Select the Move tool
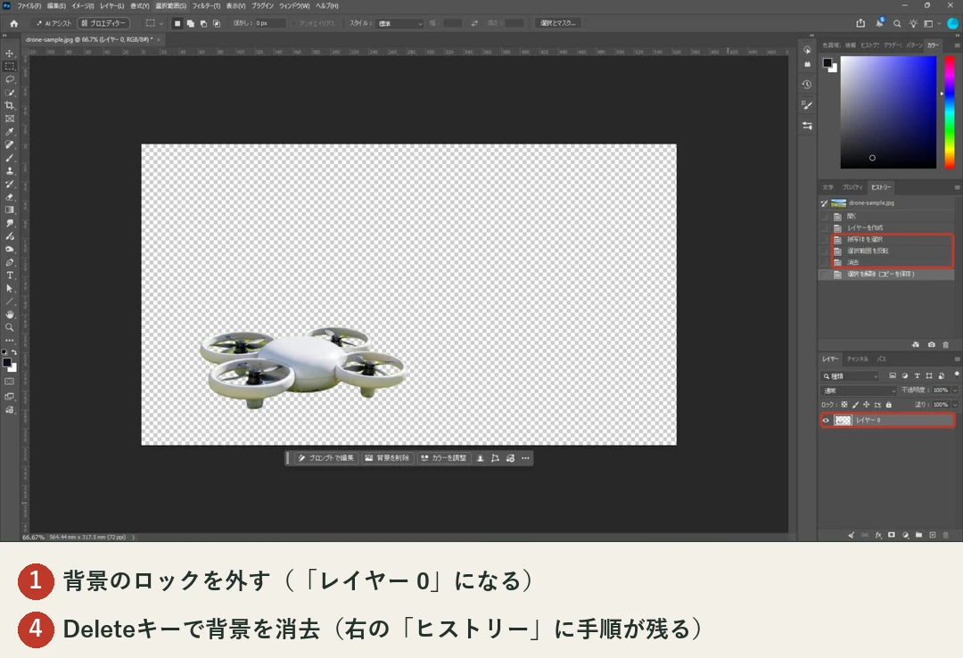The image size is (963, 658). [10, 53]
